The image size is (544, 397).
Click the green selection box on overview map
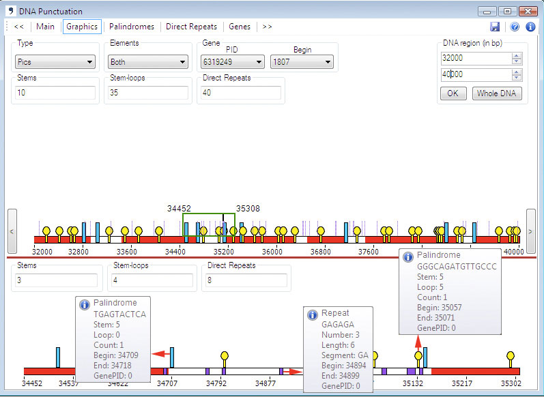click(209, 224)
